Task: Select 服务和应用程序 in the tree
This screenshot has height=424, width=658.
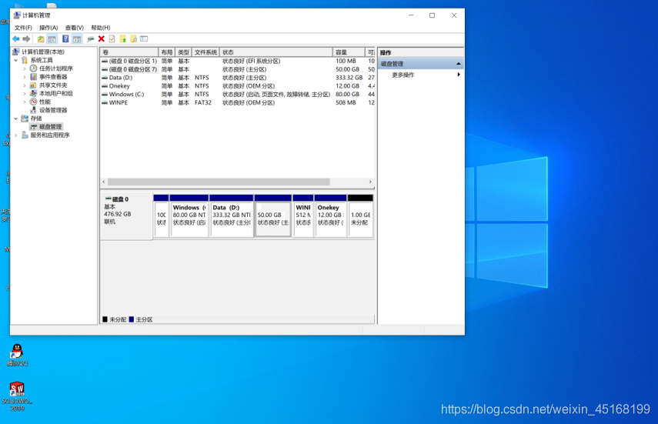Action: 50,135
